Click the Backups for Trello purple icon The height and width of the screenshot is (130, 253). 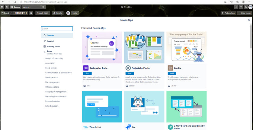tap(86, 68)
